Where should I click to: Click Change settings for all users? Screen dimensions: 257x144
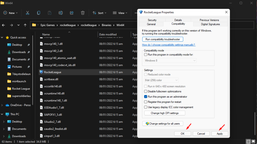[x=163, y=124]
